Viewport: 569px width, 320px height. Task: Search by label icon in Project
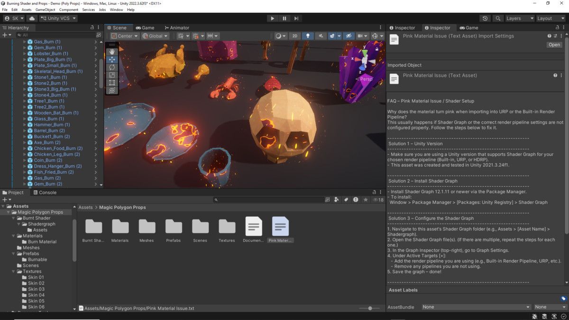tap(347, 200)
